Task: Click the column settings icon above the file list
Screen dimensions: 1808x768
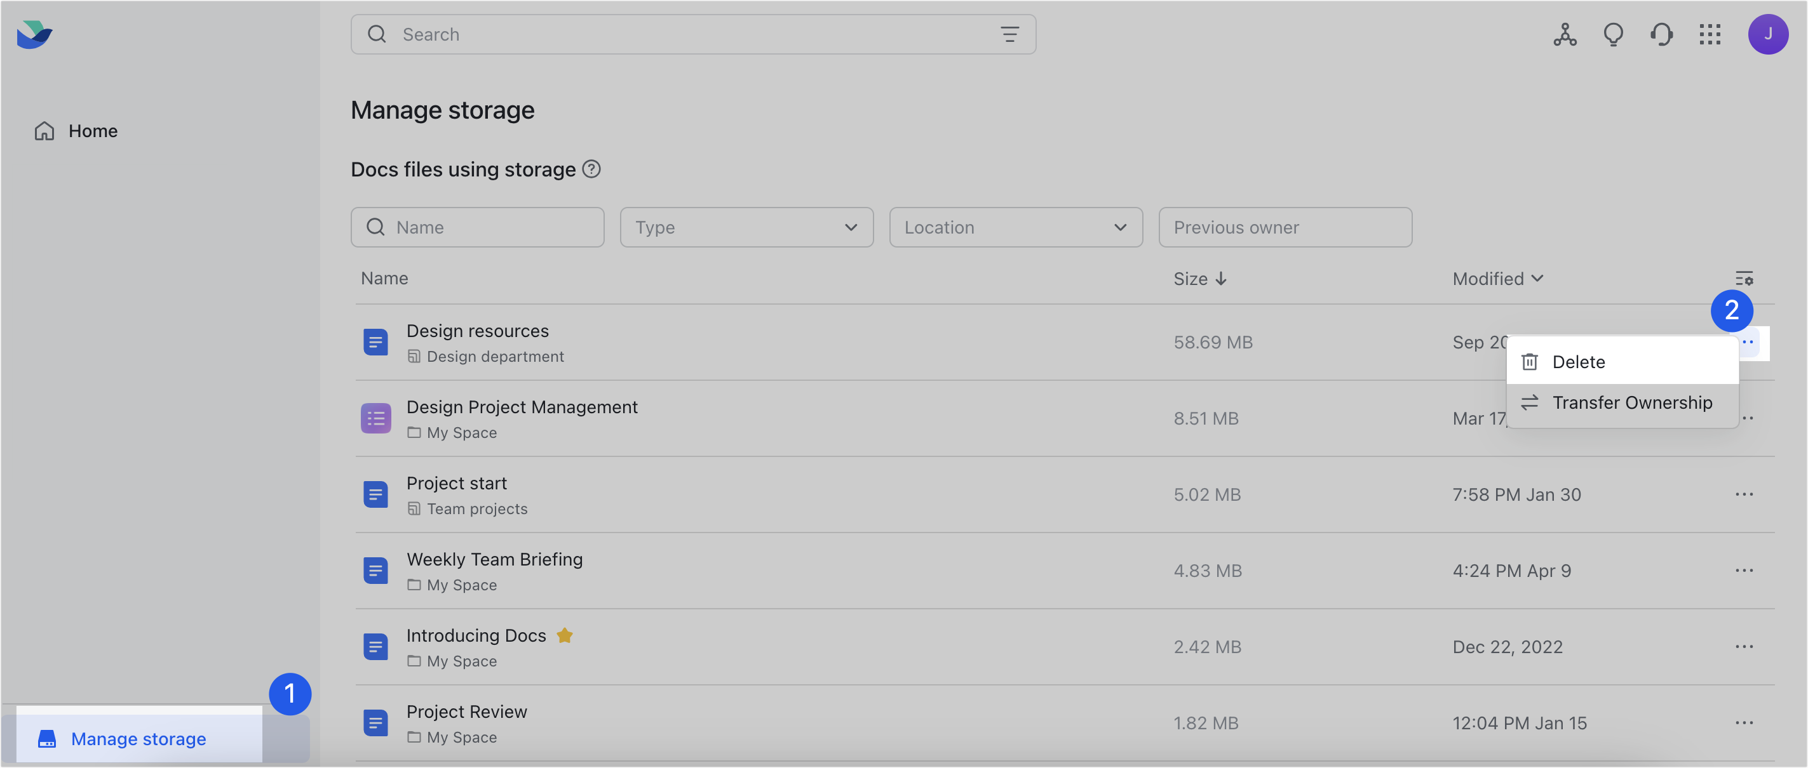Action: [x=1745, y=278]
